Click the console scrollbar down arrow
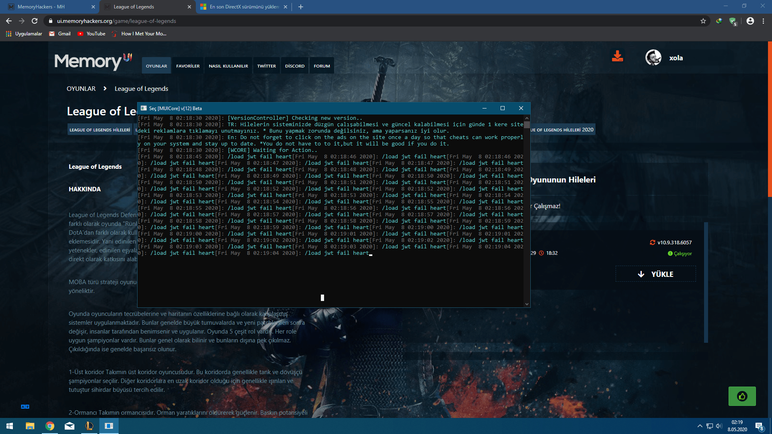Screen dimensions: 772x434 [x=527, y=304]
